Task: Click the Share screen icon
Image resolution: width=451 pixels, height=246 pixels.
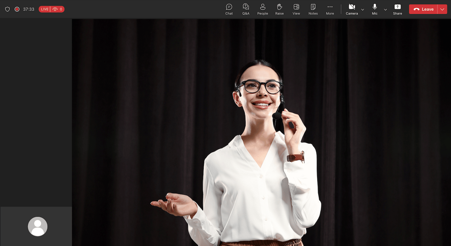Action: (x=397, y=9)
